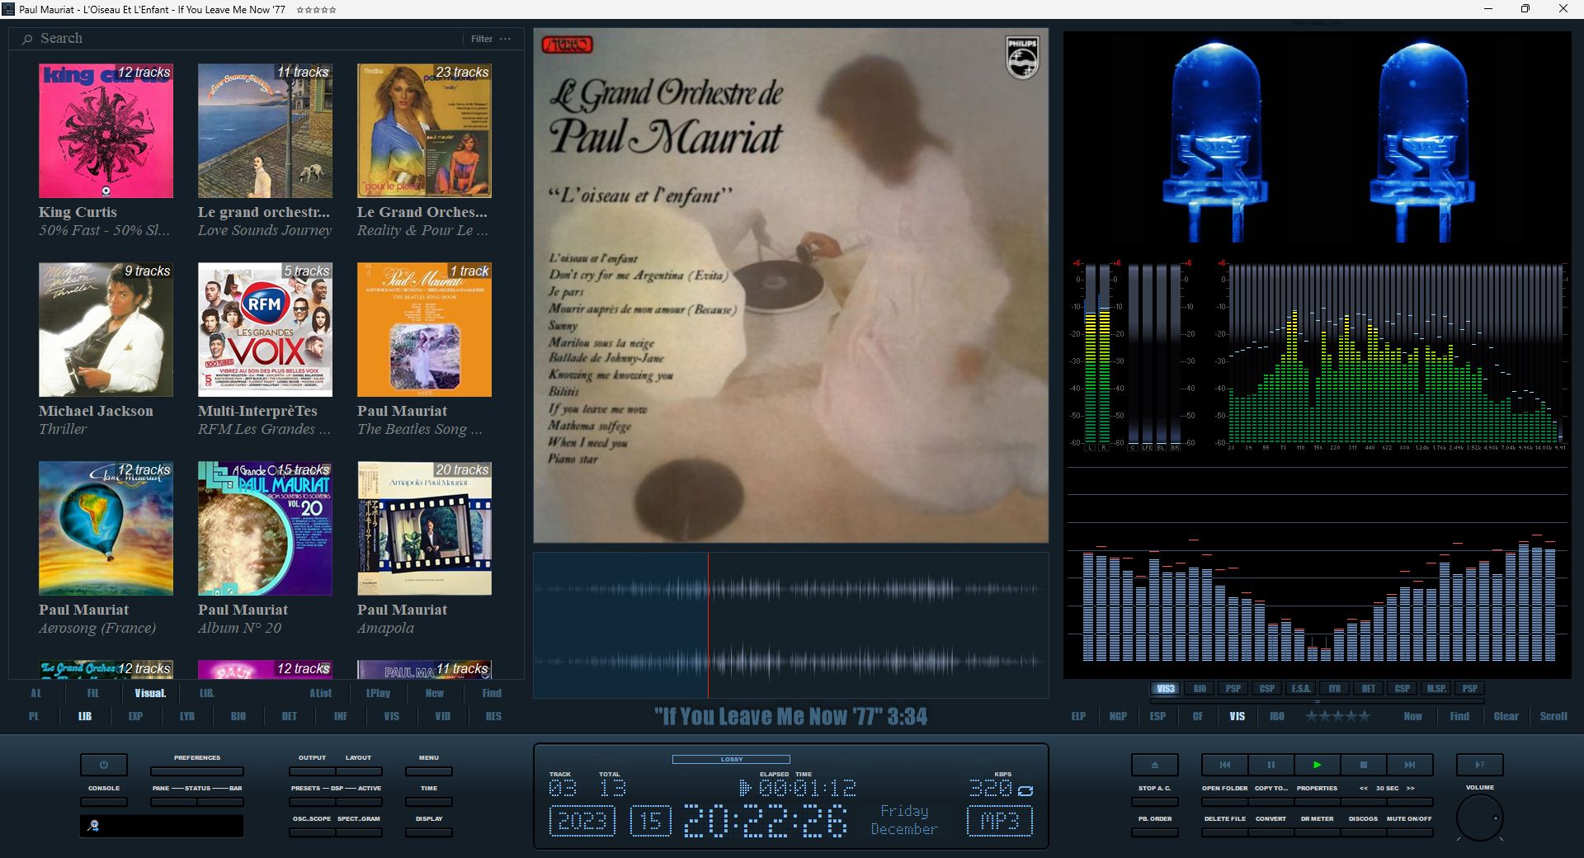1584x858 pixels.
Task: Click the repeat loop icon beside 320 kbps
Action: pos(1025,790)
